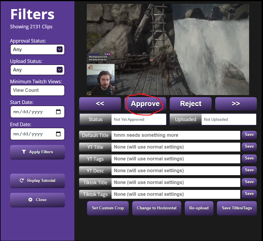The height and width of the screenshot is (241, 263).
Task: Click the Default Title text field
Action: pos(176,135)
